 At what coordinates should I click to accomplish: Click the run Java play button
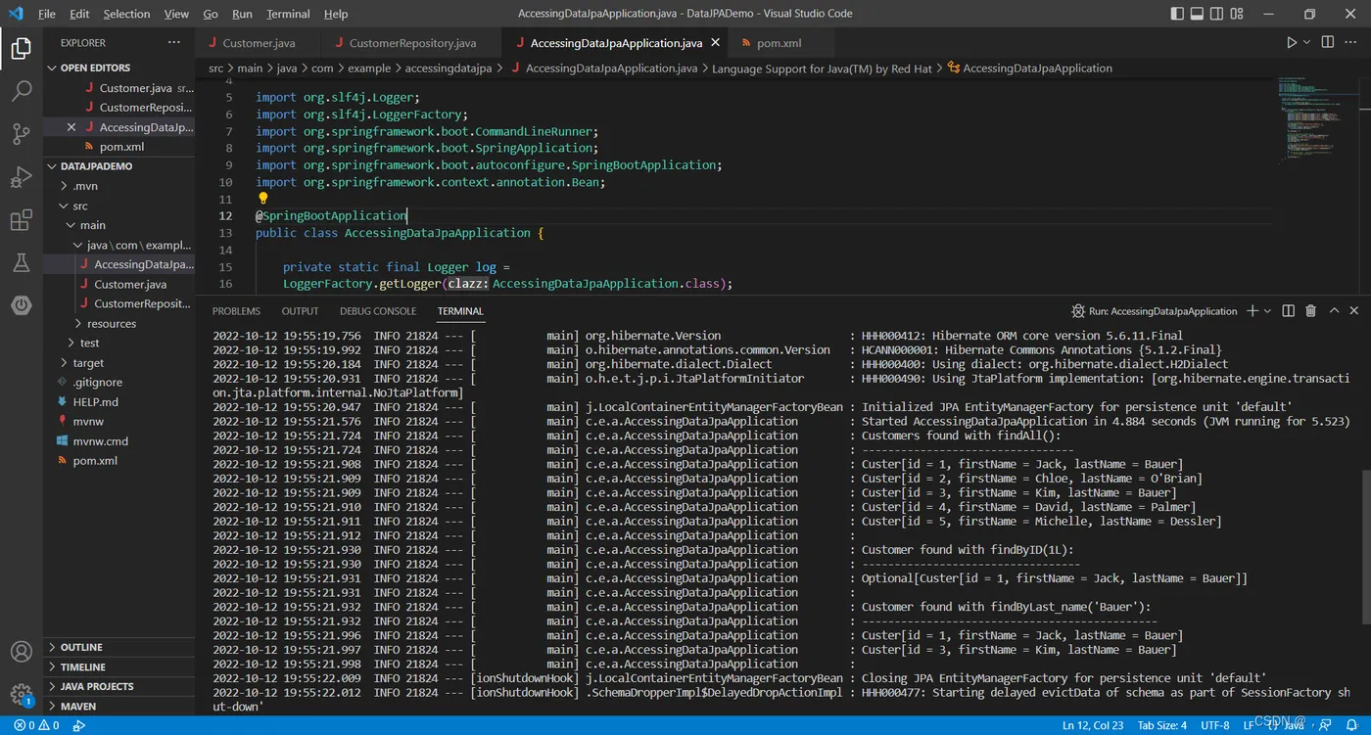(x=1292, y=43)
